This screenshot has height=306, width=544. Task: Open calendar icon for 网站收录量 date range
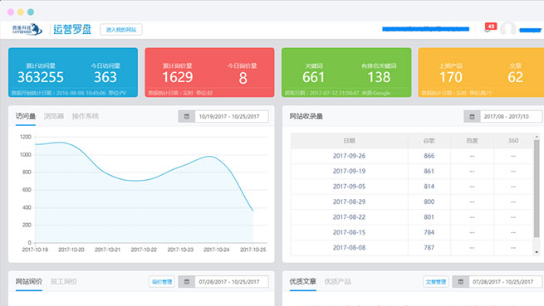tap(472, 116)
